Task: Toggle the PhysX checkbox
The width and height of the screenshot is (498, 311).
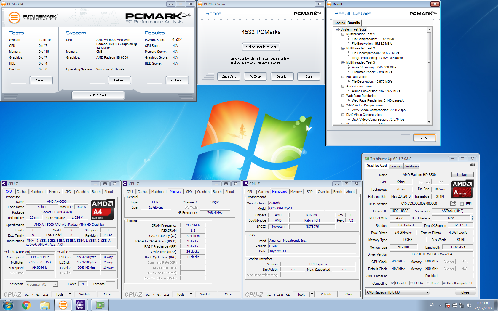Action: coord(428,283)
